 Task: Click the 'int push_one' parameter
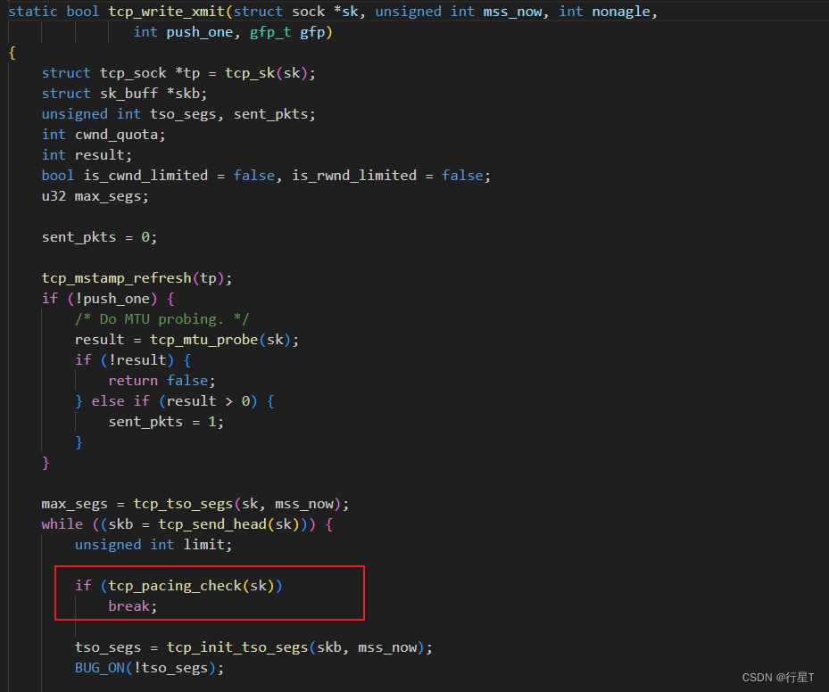click(183, 32)
